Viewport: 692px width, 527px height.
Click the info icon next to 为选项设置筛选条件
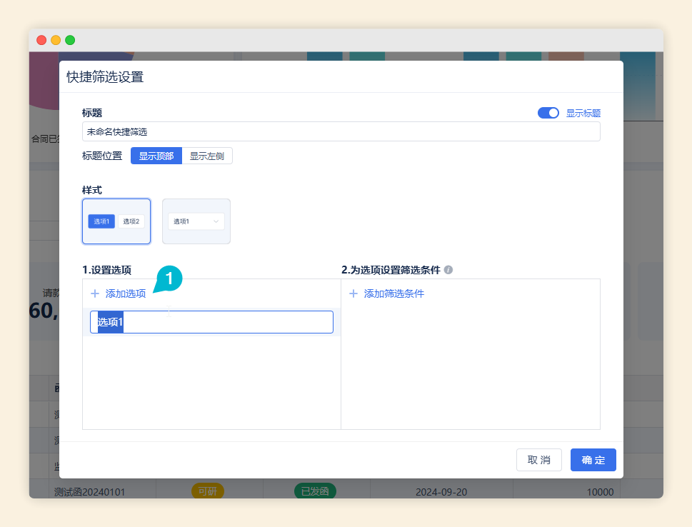coord(448,270)
